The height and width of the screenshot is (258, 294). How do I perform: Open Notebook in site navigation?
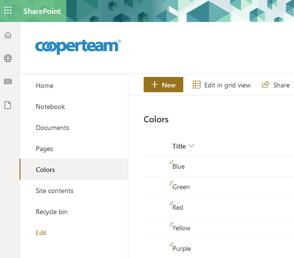coord(50,107)
